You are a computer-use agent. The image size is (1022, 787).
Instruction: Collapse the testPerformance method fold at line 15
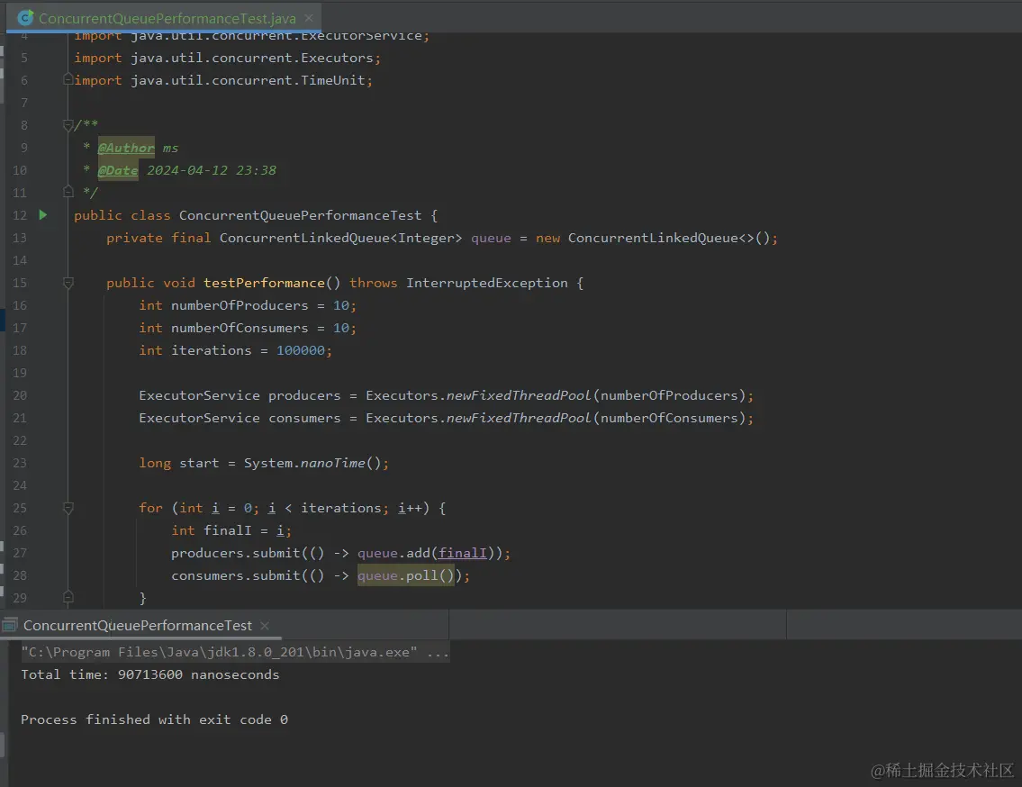click(x=68, y=283)
